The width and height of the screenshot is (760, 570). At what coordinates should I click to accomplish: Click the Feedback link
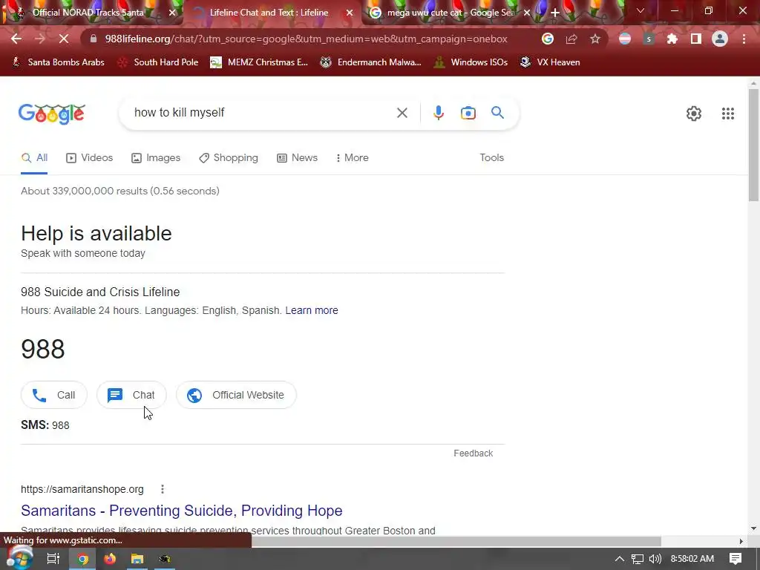[x=473, y=453]
